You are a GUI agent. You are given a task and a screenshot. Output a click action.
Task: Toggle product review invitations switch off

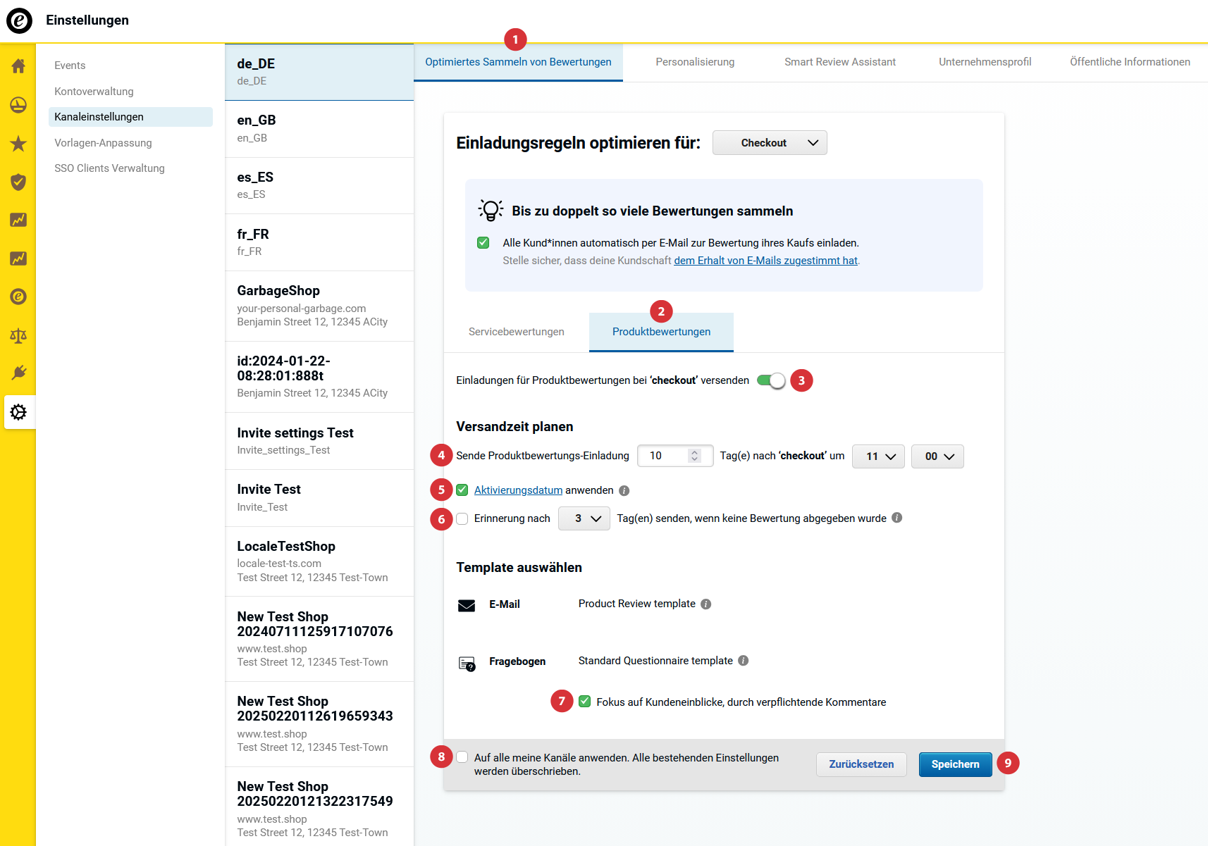pyautogui.click(x=770, y=380)
